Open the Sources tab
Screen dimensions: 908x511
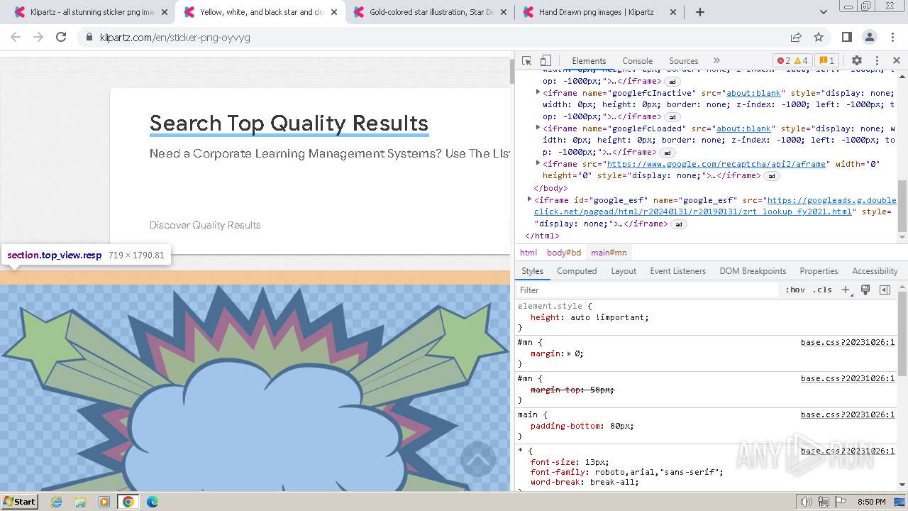point(683,61)
